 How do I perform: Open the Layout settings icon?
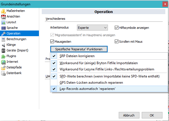pos(3,22)
